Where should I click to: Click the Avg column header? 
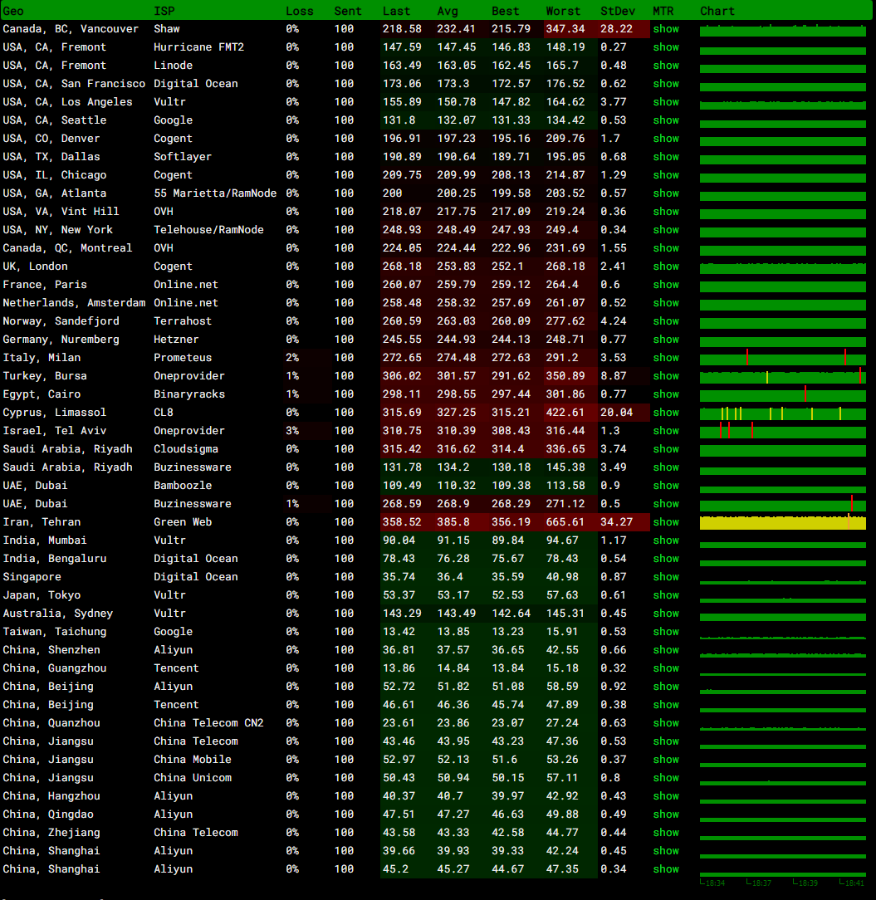pyautogui.click(x=447, y=11)
